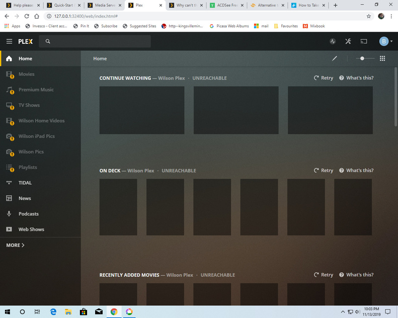
Task: Switch to the Media Server browser tab
Action: 105,5
